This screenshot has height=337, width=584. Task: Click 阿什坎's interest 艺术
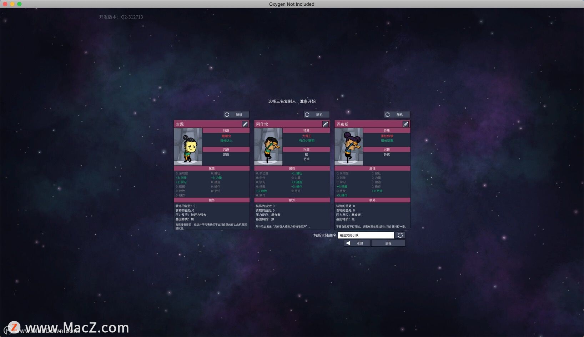click(x=306, y=159)
